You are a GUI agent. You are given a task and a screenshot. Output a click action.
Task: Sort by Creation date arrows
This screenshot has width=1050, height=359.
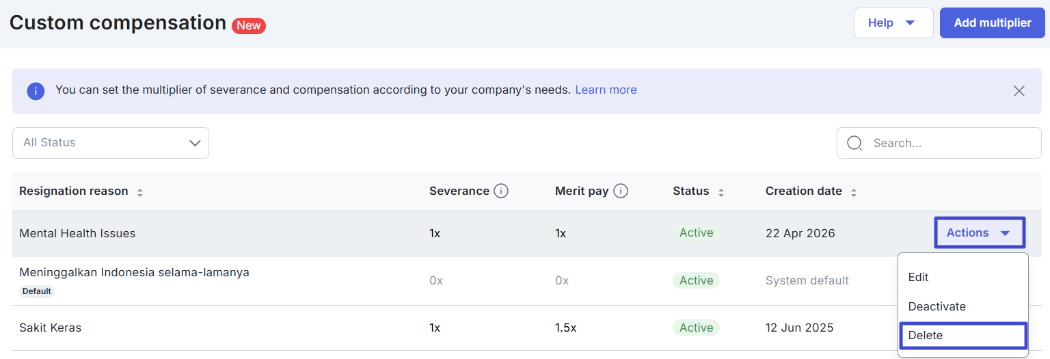point(853,193)
